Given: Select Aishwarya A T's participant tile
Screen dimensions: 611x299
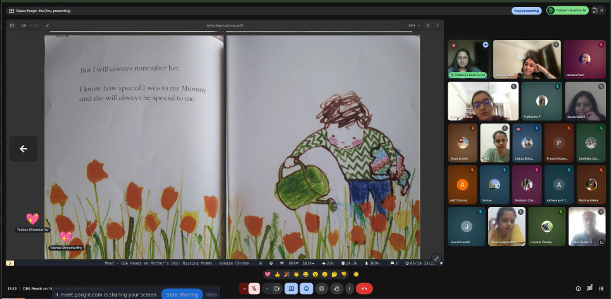Looking at the screenshot, I should [x=559, y=185].
